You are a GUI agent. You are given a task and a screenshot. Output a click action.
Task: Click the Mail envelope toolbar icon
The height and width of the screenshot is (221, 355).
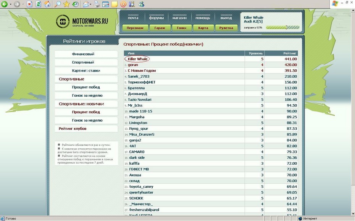click(x=86, y=4)
